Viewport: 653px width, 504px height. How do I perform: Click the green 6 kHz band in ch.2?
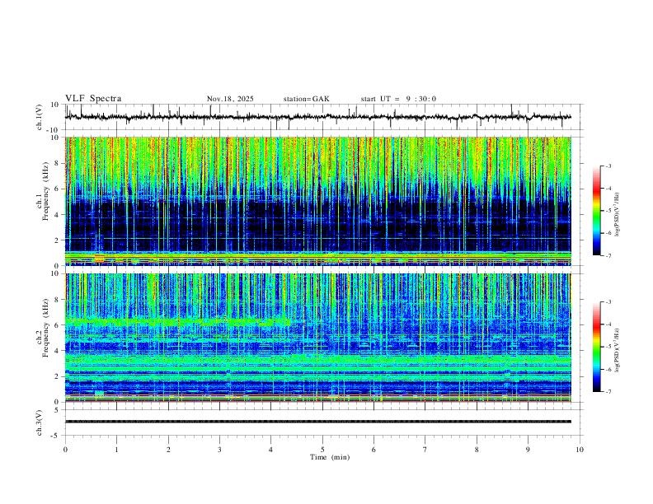click(178, 322)
